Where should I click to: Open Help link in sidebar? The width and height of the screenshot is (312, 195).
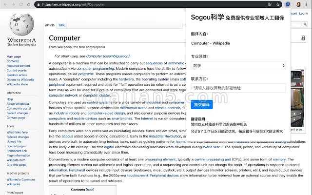click(x=10, y=99)
